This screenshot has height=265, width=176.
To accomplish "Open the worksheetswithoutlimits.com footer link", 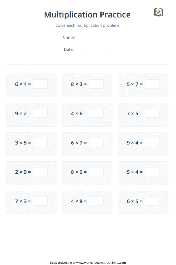I will pos(101,263).
